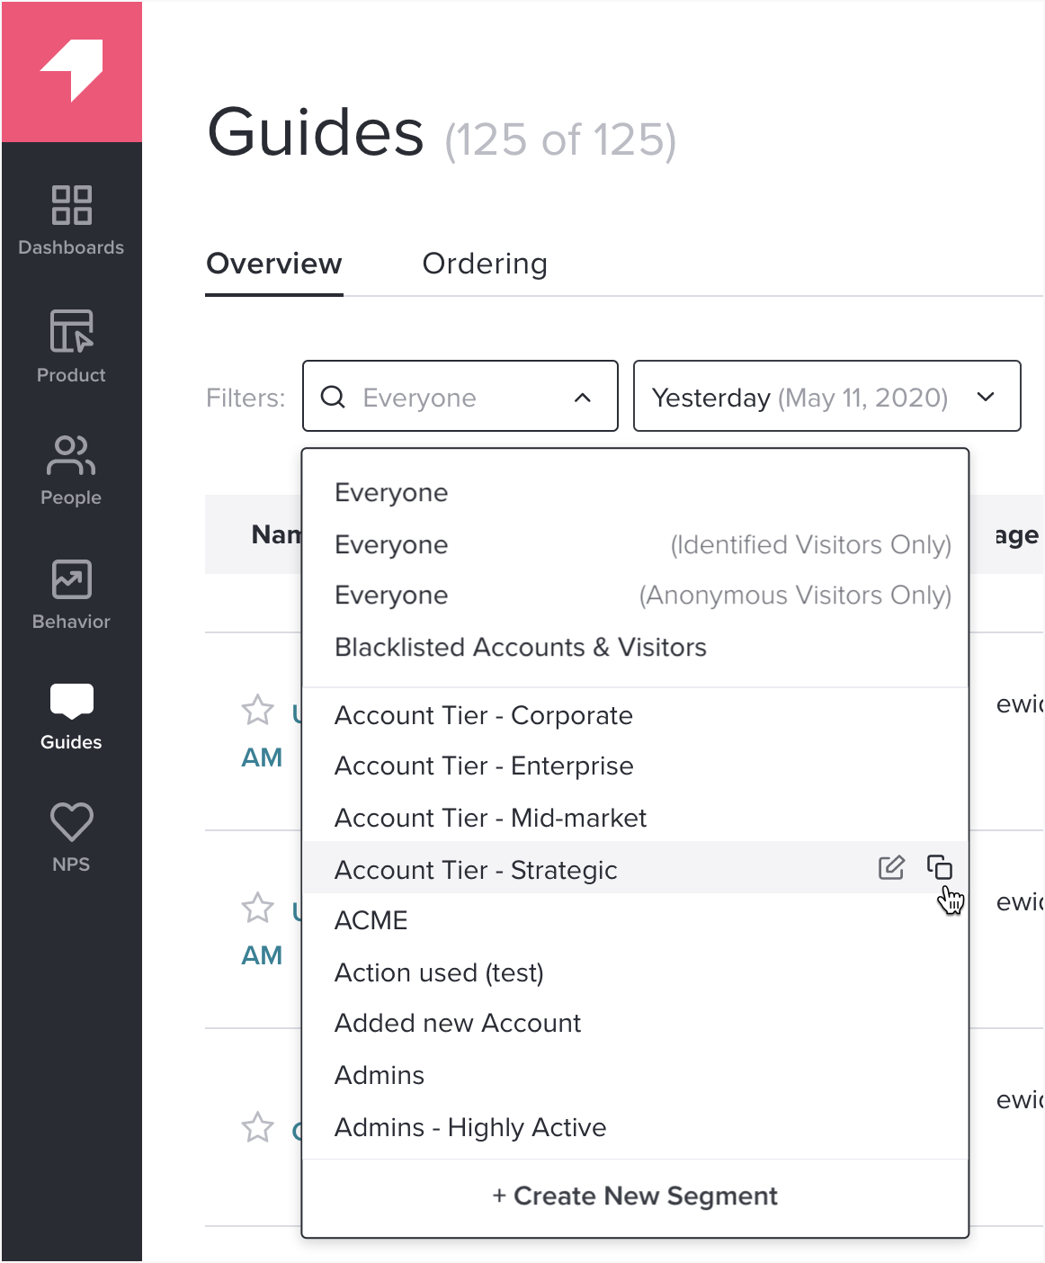
Task: Open the Dashboards section
Action: coord(71,220)
